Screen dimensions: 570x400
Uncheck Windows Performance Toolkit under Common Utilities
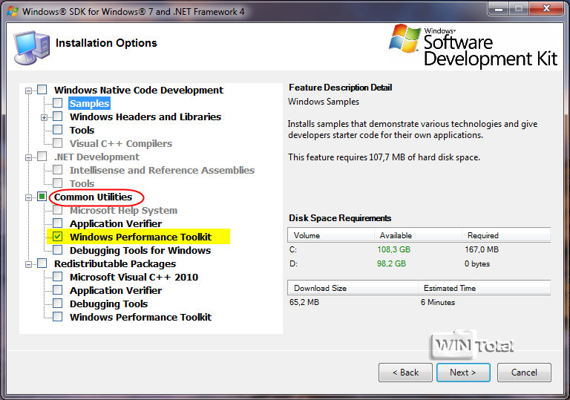pyautogui.click(x=58, y=236)
